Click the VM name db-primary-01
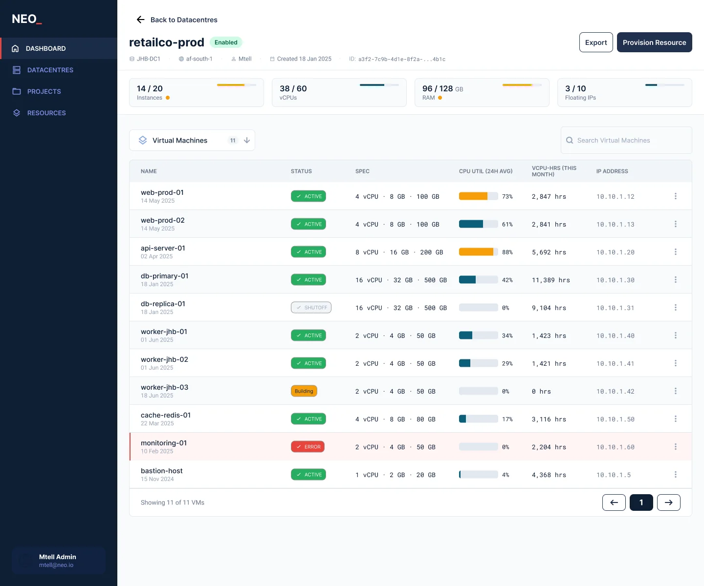 pos(165,276)
